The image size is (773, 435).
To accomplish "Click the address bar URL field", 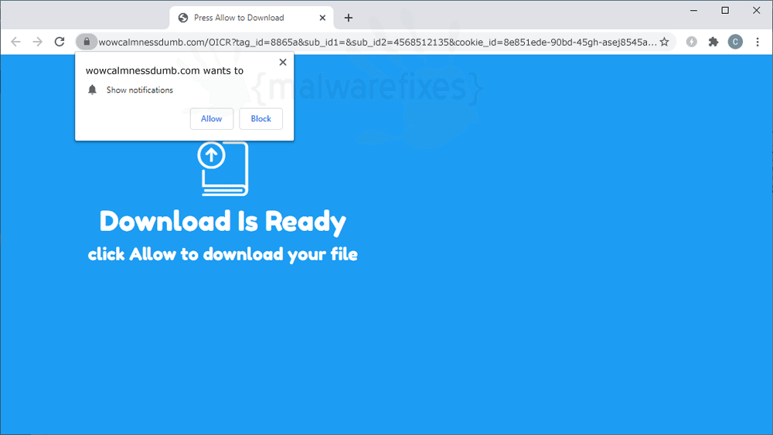I will (x=377, y=42).
